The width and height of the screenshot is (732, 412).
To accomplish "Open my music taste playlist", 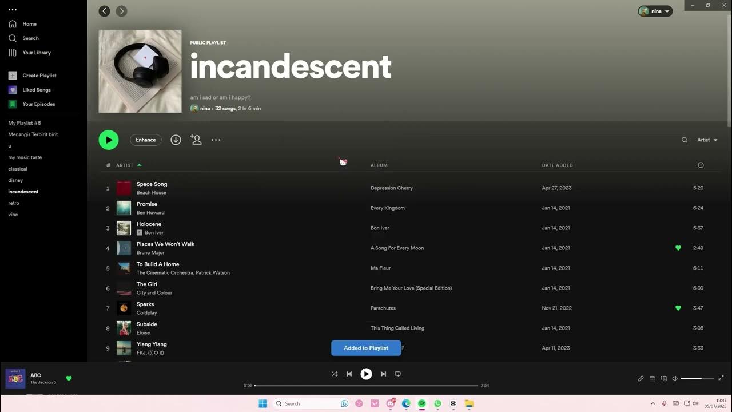I will click(x=25, y=157).
